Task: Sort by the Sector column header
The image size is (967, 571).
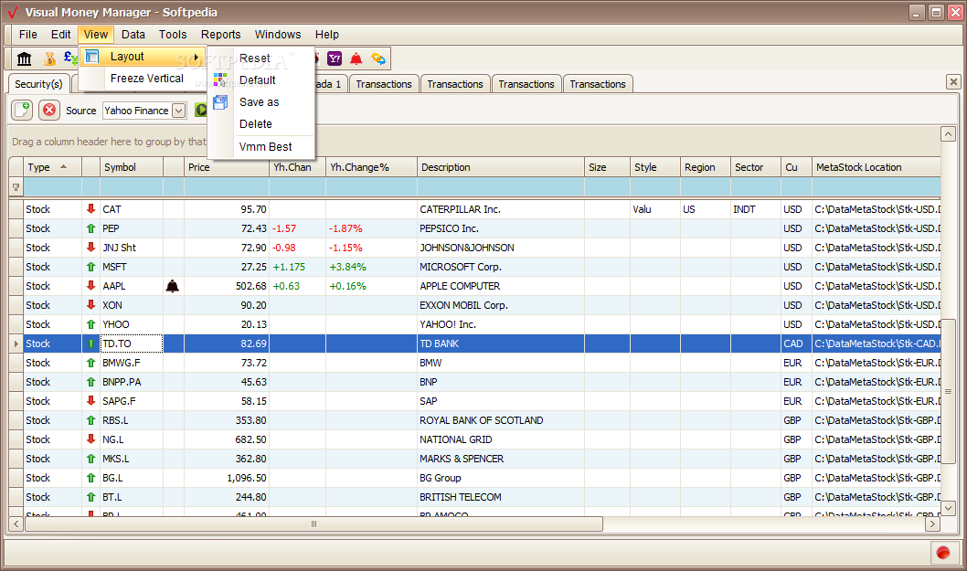Action: tap(756, 167)
